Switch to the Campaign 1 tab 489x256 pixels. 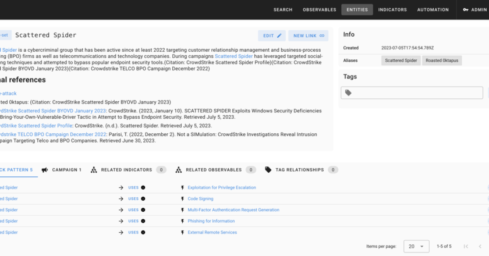tap(62, 170)
